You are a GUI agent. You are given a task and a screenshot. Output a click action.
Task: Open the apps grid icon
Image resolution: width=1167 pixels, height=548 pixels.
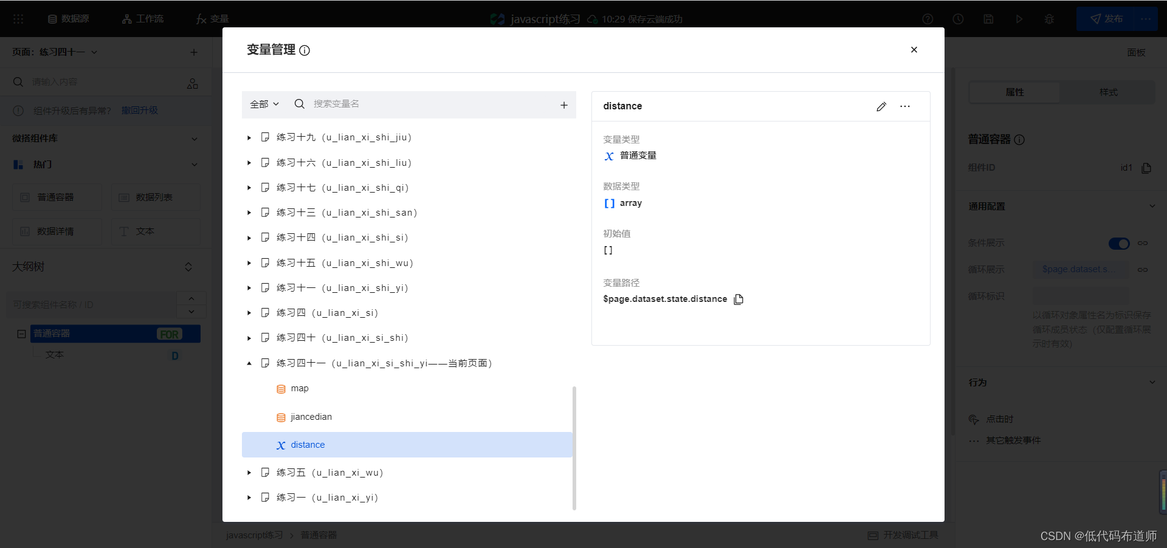coord(18,19)
